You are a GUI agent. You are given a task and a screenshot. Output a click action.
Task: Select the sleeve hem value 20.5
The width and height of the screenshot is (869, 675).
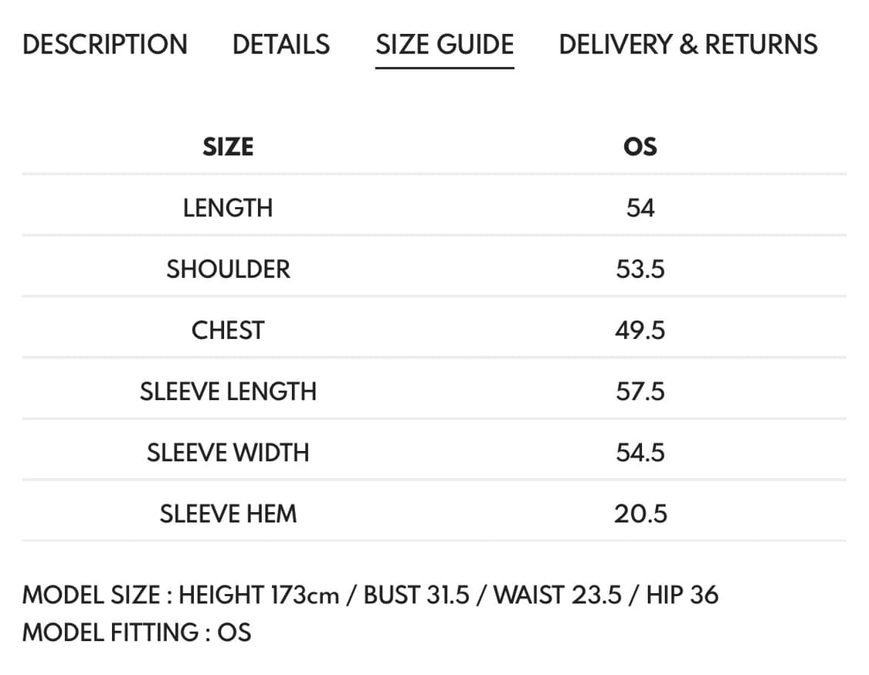[640, 514]
